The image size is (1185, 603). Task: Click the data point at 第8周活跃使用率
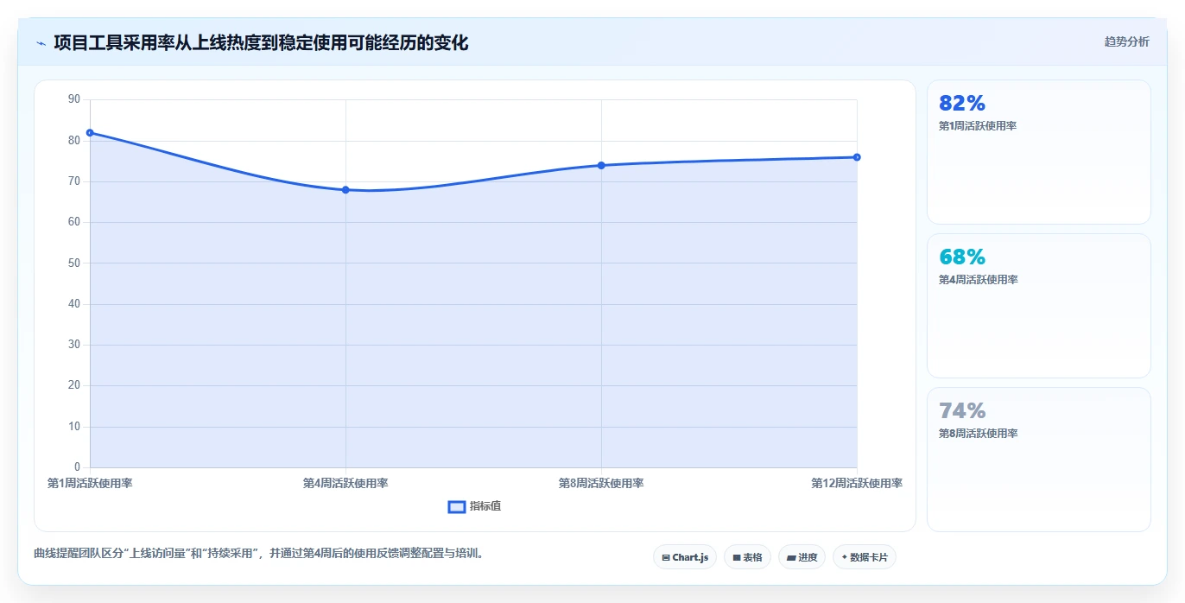[601, 165]
